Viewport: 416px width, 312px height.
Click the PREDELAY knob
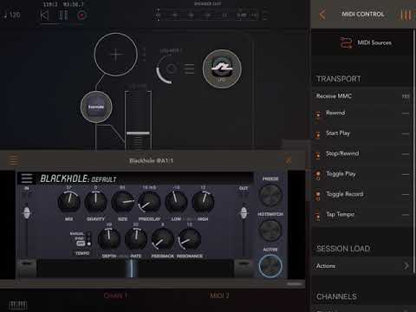coord(149,201)
